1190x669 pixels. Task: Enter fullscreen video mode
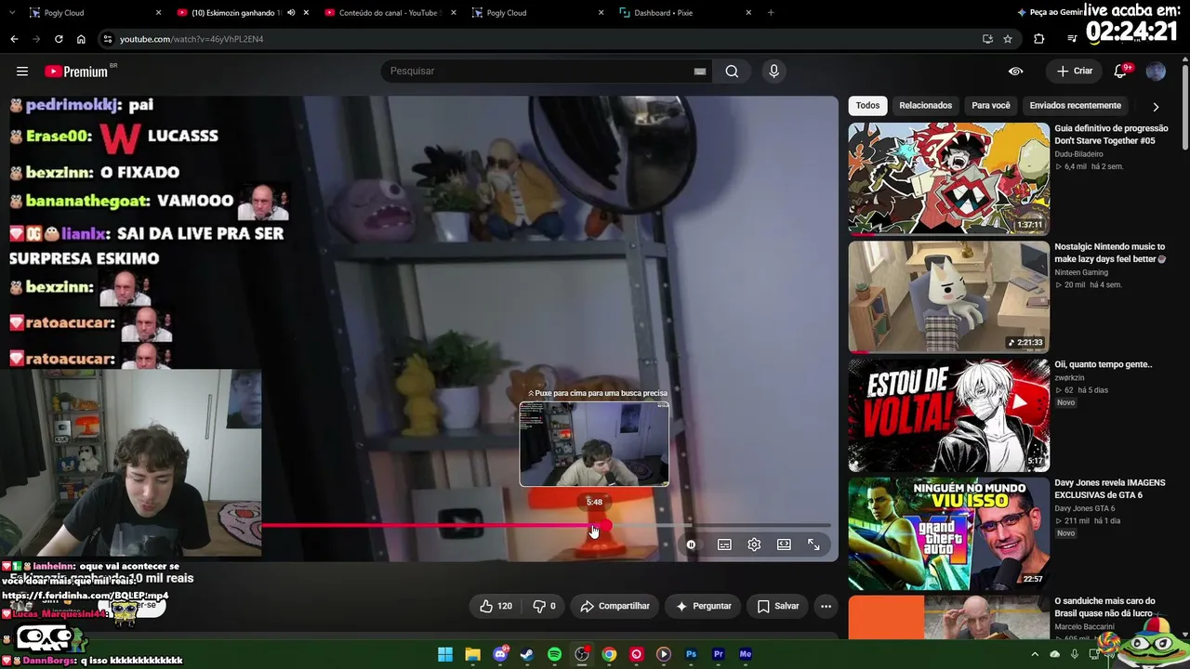click(813, 544)
